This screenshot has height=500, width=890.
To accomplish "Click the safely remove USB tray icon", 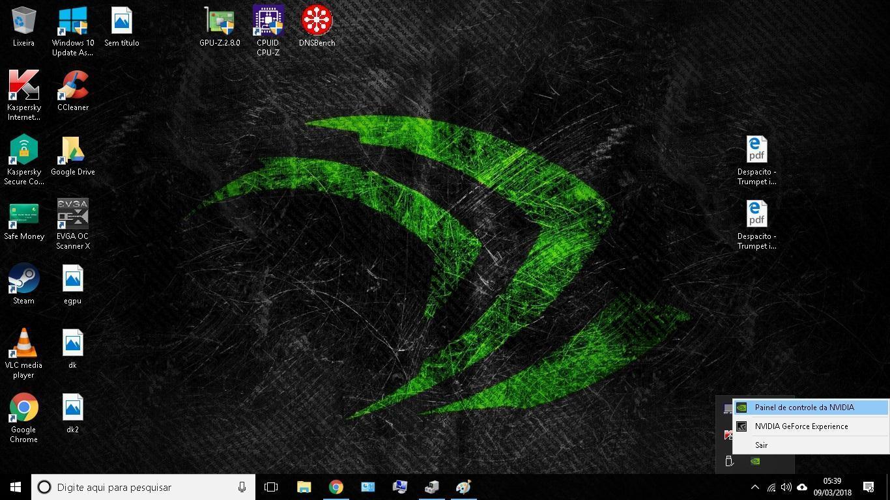I will 729,461.
